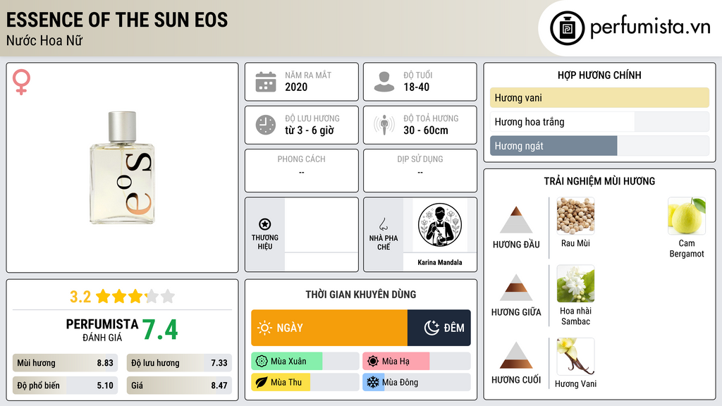Click the Mùa Đông season label

pos(400,382)
